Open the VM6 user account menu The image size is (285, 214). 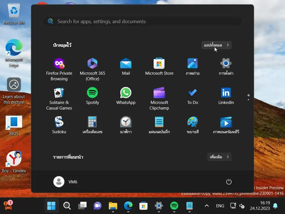[65, 182]
